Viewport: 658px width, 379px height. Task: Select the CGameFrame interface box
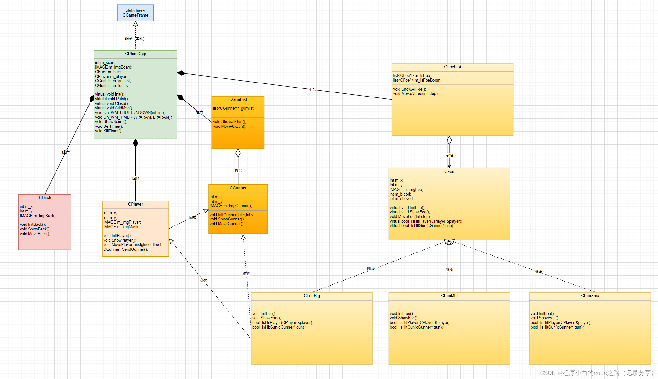point(135,13)
